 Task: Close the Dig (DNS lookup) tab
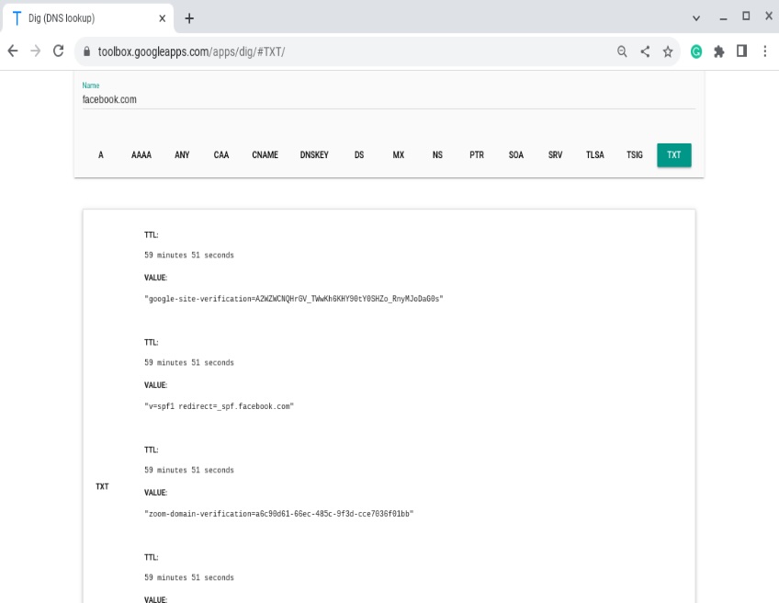point(163,18)
